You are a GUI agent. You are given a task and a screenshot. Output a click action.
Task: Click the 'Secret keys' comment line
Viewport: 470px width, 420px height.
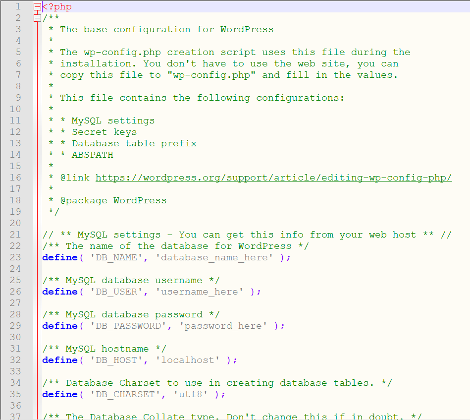coord(104,132)
